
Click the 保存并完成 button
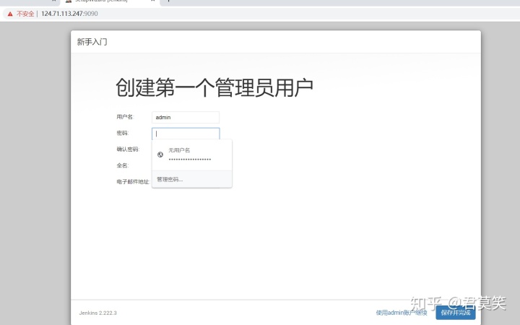click(x=455, y=313)
